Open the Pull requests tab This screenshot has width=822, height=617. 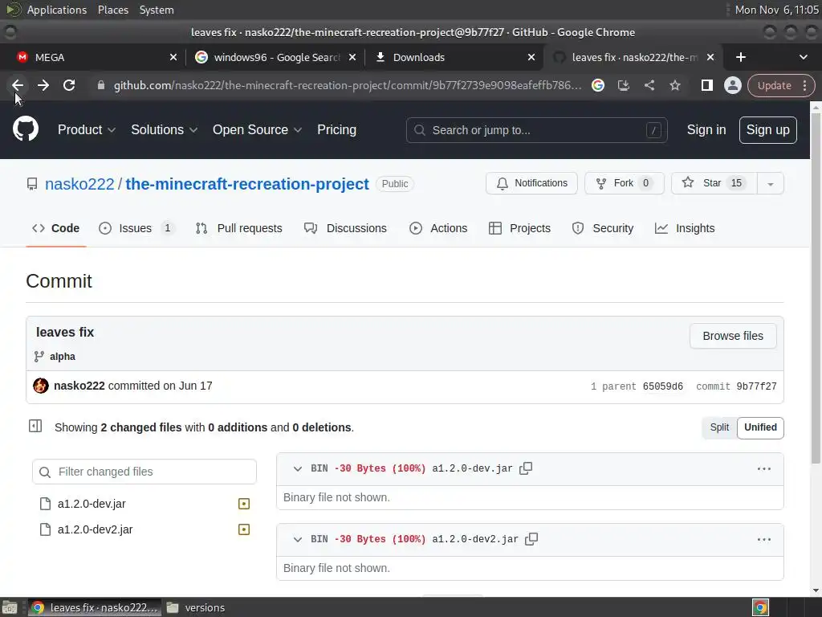coord(239,229)
